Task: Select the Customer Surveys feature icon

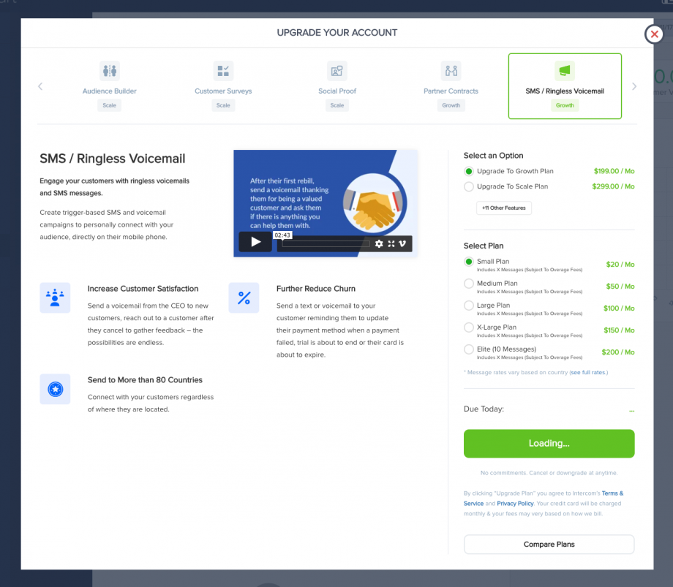Action: tap(223, 71)
